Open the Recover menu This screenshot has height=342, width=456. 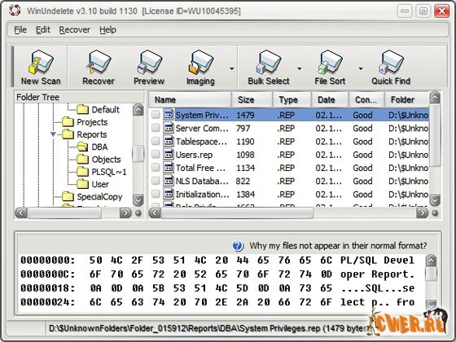pyautogui.click(x=75, y=29)
